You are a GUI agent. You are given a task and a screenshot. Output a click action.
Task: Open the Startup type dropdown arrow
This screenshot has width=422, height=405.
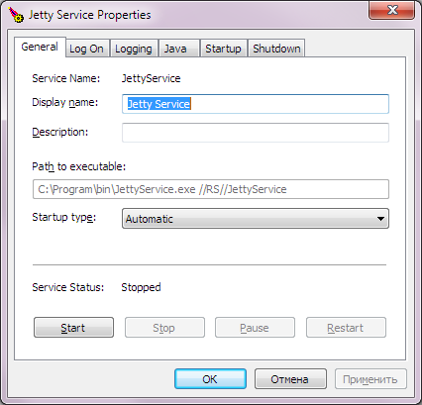(x=380, y=219)
